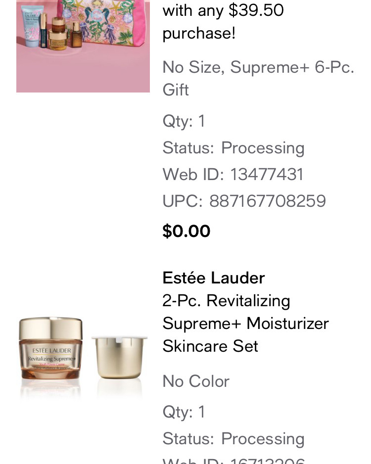Open 2-Pc. Revitalizing Supreme+ Moisturizer Skincare Set link
Viewport: 371px width, 464px height.
click(245, 324)
